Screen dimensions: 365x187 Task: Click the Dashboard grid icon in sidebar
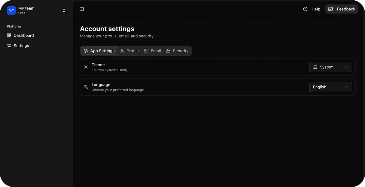tap(9, 35)
